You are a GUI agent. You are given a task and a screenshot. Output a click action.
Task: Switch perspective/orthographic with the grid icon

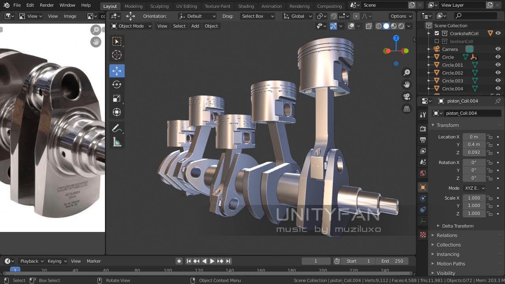[x=407, y=109]
